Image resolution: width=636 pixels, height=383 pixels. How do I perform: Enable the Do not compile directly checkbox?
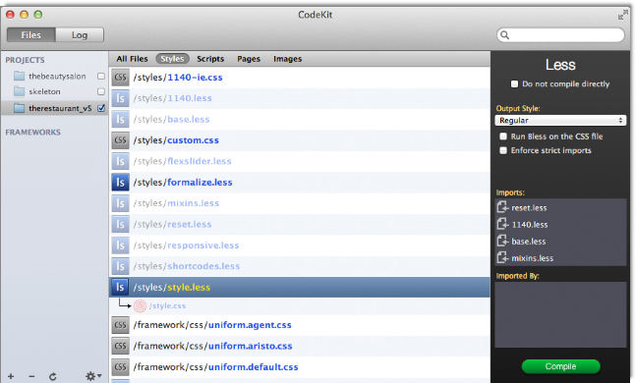click(514, 83)
